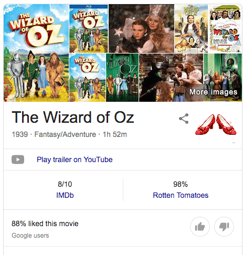Click the 88% liked this movie text
Screen dimensions: 243x255
click(45, 224)
